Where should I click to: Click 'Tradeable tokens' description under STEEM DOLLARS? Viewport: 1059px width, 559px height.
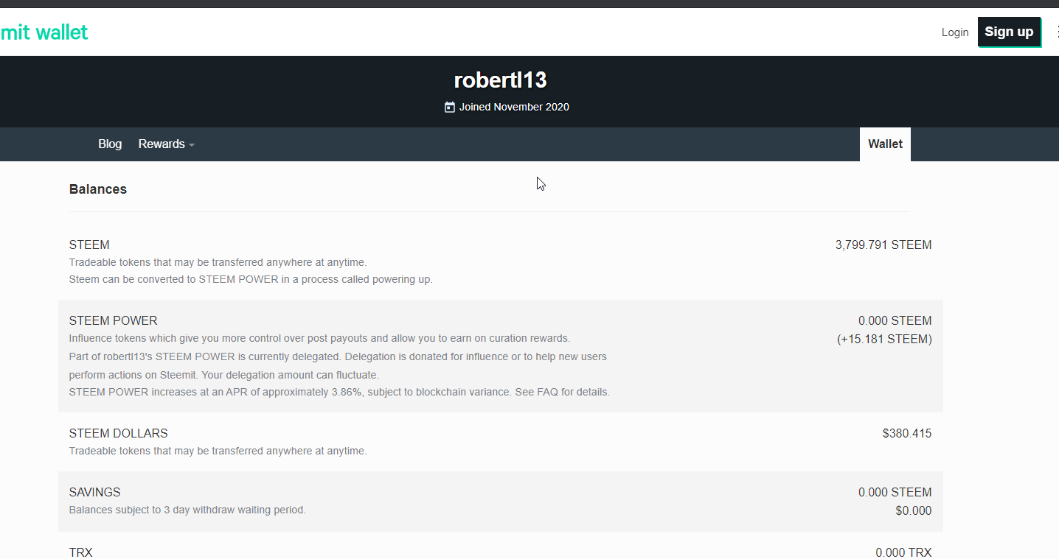pyautogui.click(x=218, y=451)
